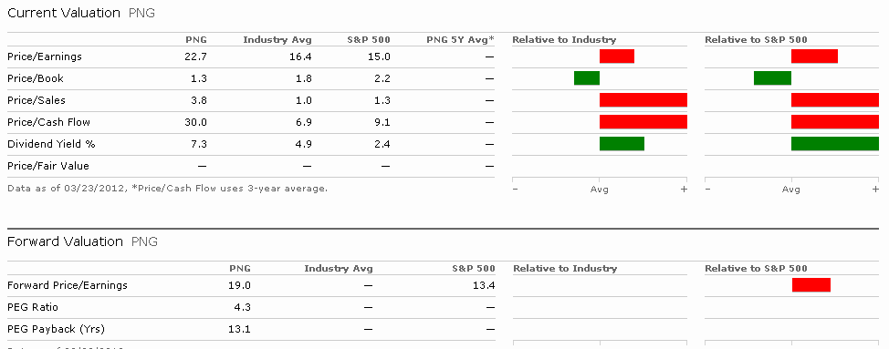Click the red Price/Earnings bar relative to industry

coord(617,56)
